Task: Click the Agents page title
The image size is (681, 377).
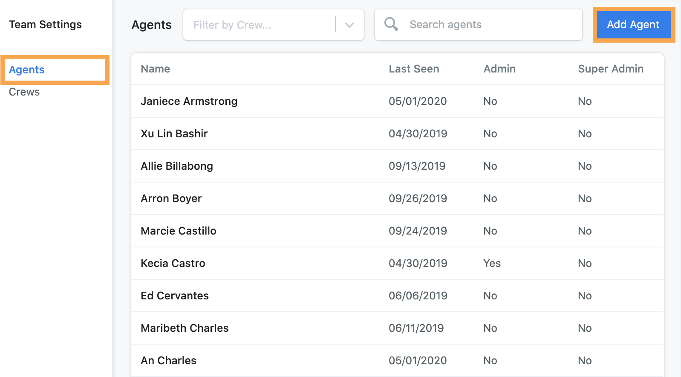Action: 152,25
